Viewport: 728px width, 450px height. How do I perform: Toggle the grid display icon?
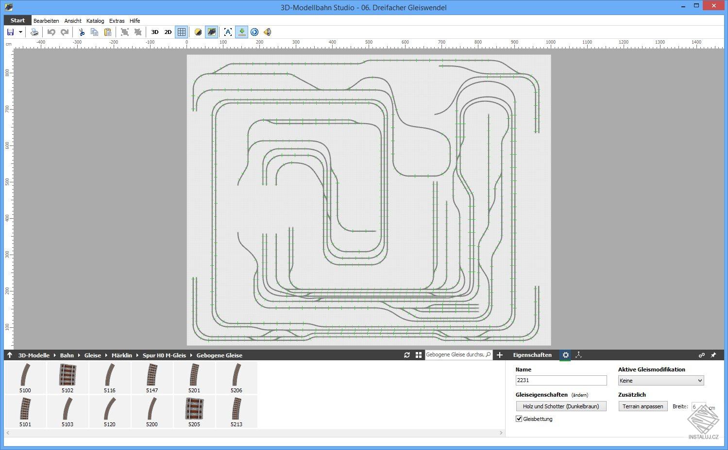[x=181, y=32]
